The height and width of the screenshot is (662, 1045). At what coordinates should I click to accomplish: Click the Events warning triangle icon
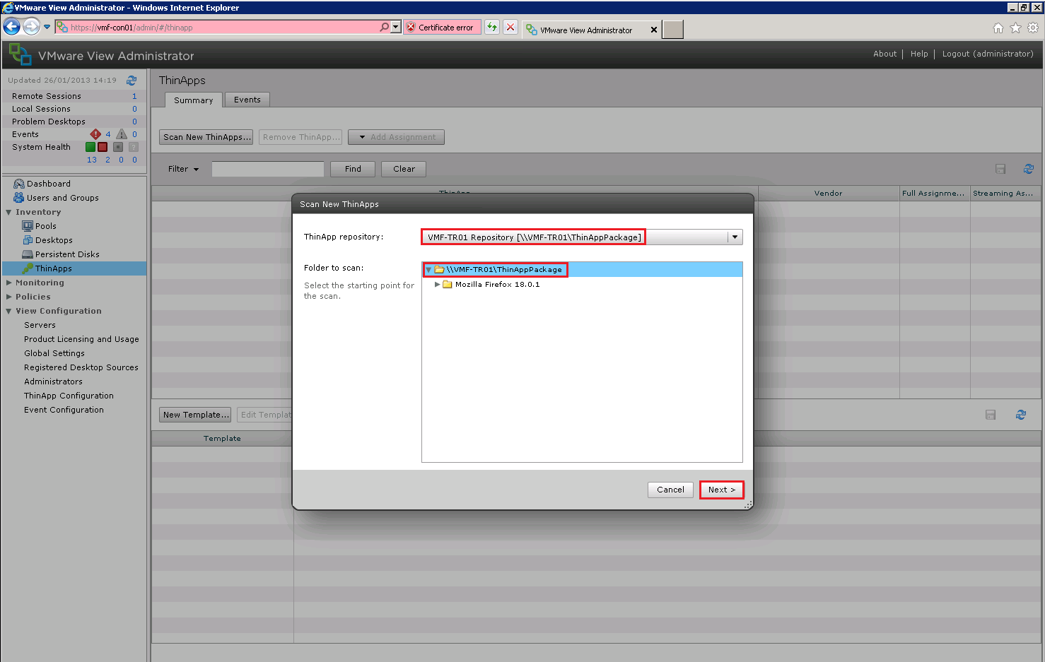tap(122, 134)
